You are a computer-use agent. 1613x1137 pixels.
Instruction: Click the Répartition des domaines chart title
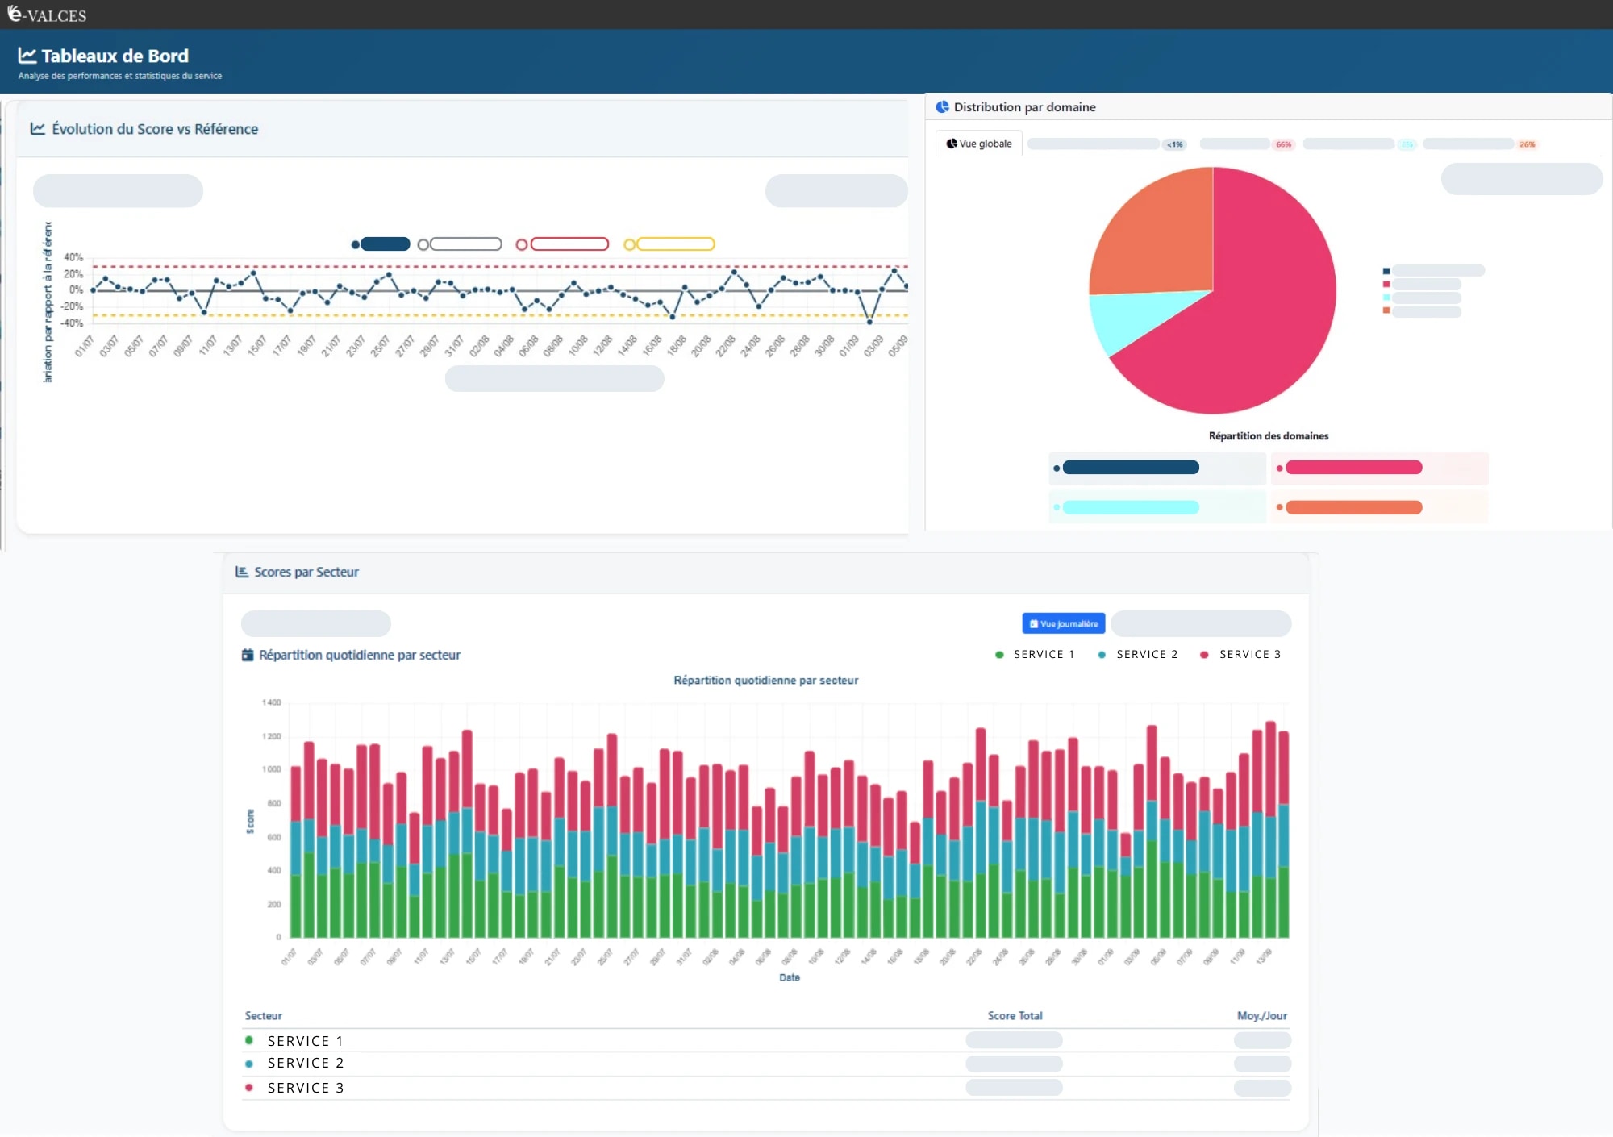(x=1269, y=436)
